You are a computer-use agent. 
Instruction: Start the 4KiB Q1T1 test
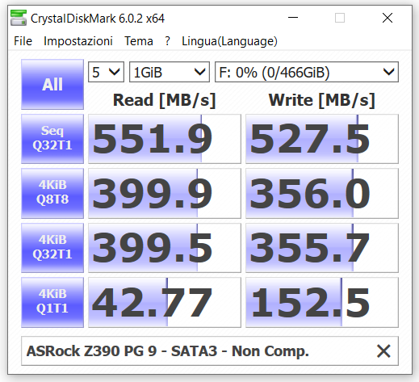tap(52, 302)
